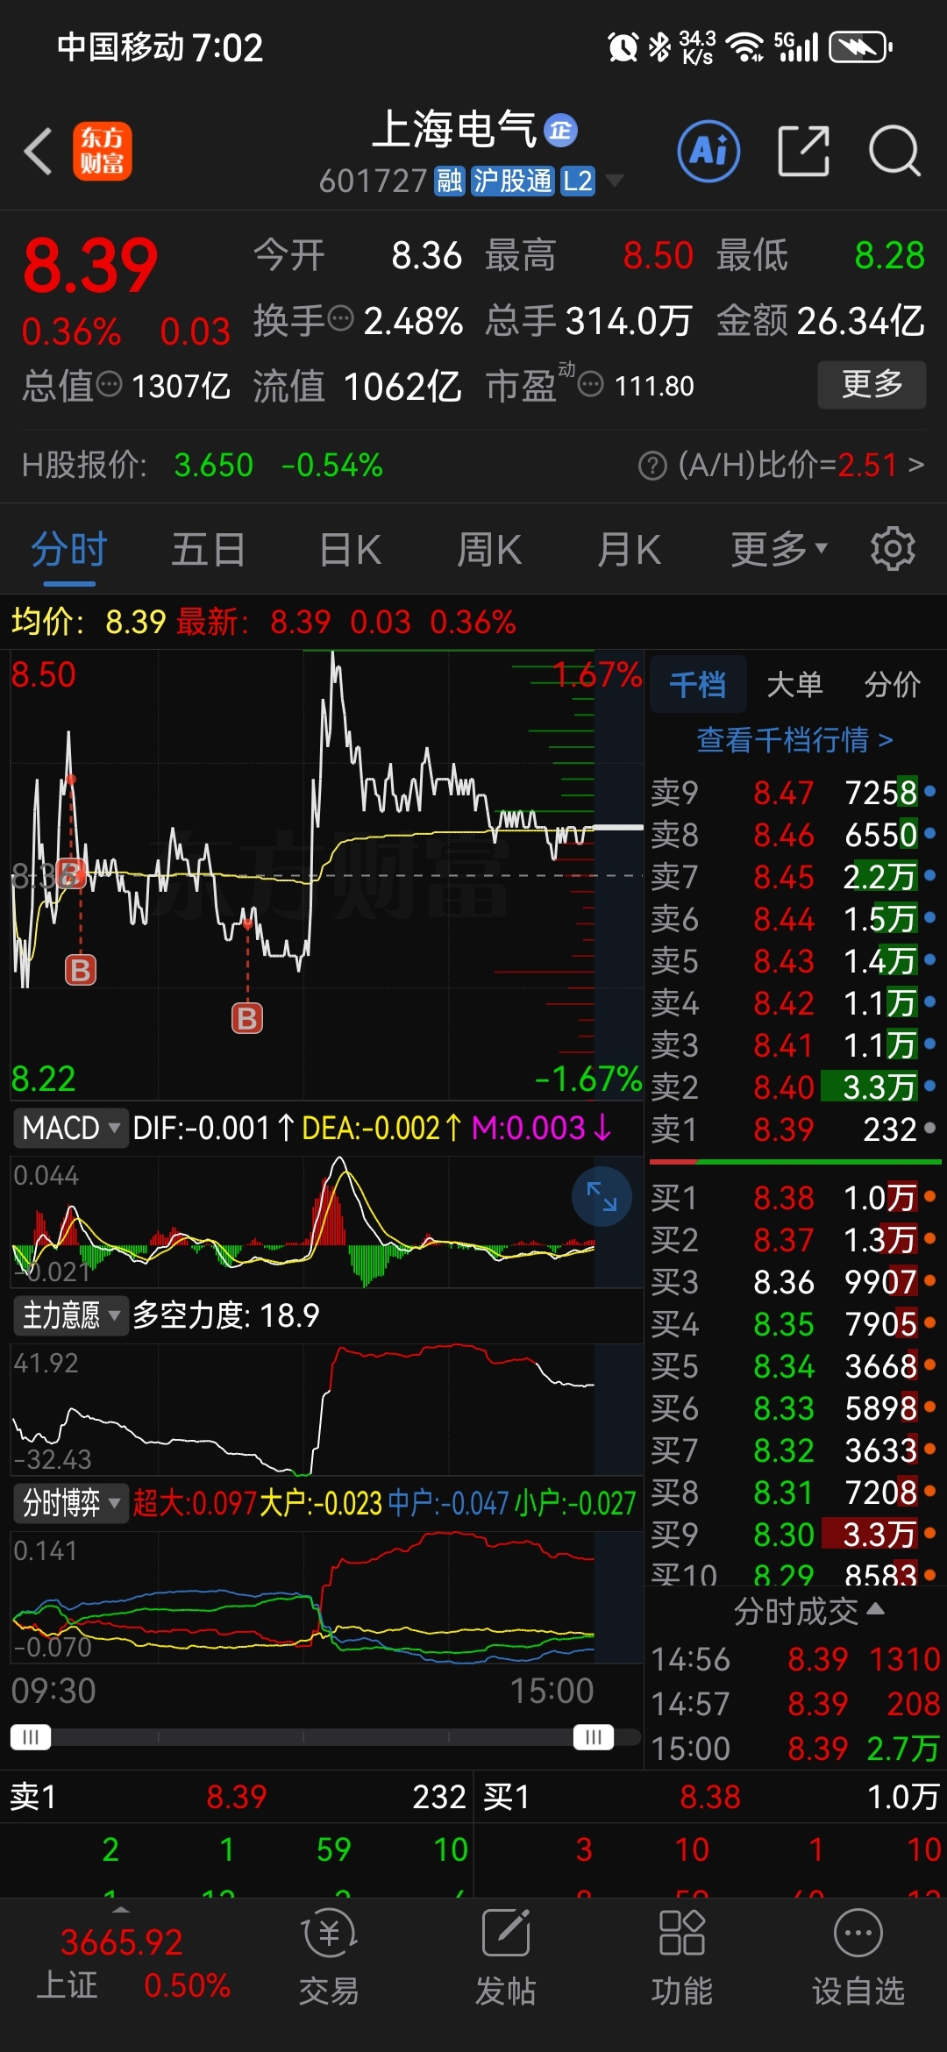Screen dimensions: 947x2052
Task: Switch to 五日 tab
Action: click(x=209, y=551)
